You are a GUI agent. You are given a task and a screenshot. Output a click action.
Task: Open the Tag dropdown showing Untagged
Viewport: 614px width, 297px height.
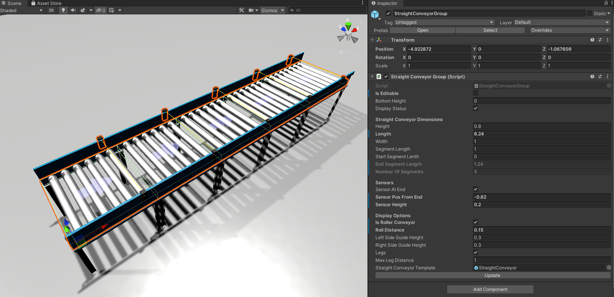coord(444,22)
